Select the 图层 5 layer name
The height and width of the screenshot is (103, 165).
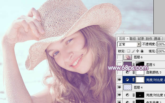(x=151, y=65)
